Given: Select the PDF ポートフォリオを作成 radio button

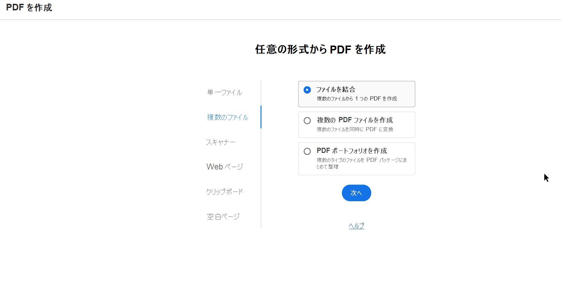Looking at the screenshot, I should pyautogui.click(x=307, y=151).
